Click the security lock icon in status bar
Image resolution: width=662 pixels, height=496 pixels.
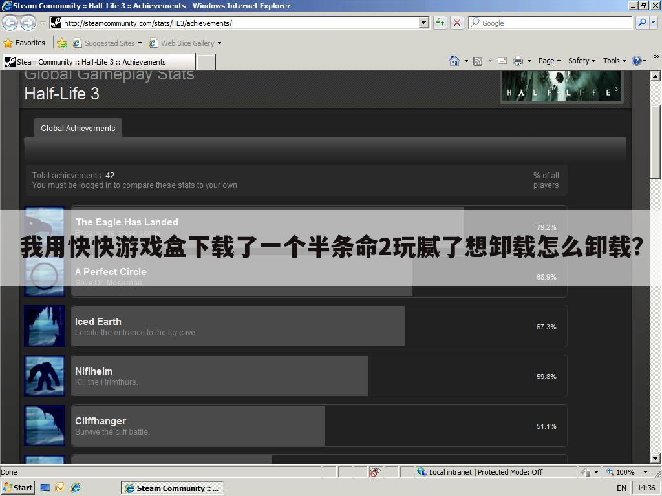coord(586,472)
